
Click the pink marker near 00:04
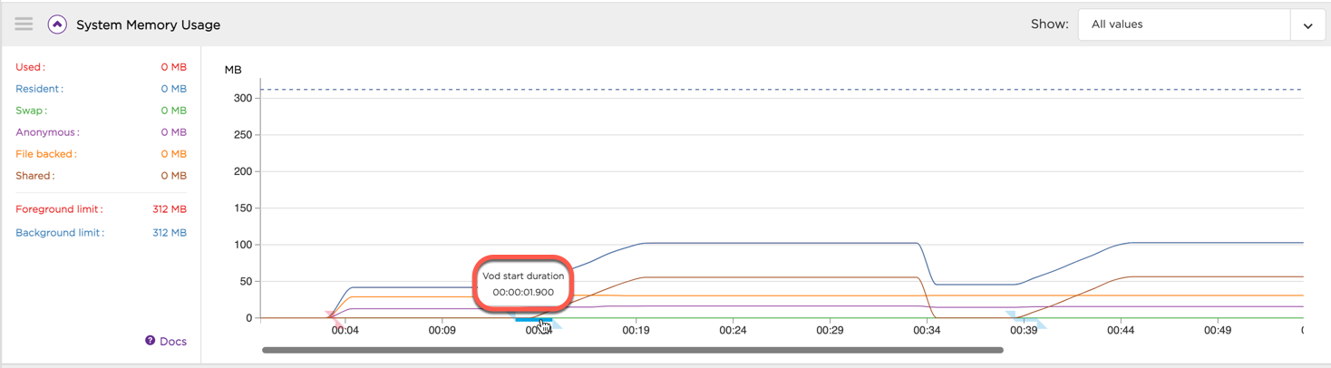tap(334, 319)
